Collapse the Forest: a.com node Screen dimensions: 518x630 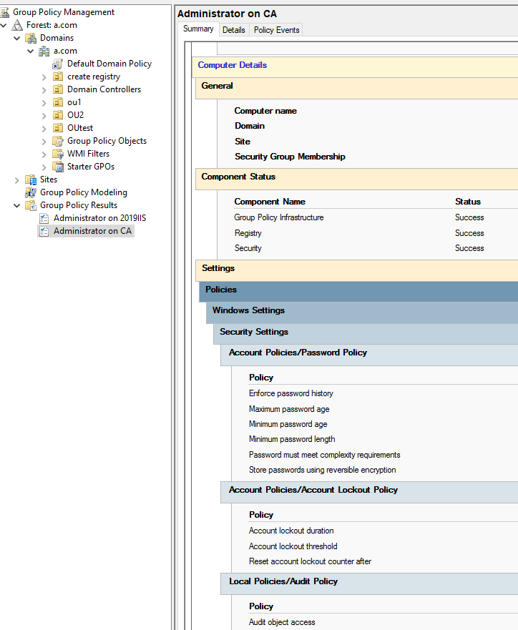coord(4,25)
